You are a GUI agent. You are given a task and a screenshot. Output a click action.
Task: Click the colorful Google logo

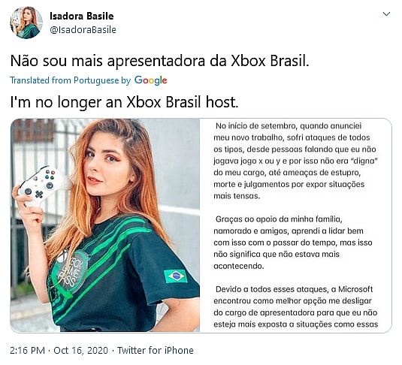(151, 80)
